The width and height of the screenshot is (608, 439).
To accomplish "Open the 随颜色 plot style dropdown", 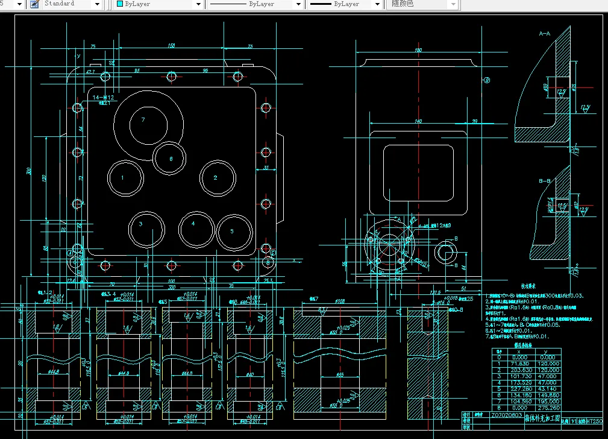I will point(453,4).
